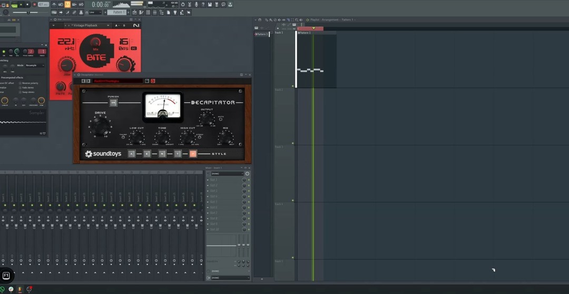Viewport: 569px width, 294px height.
Task: Open the Bite plugin main menu arrow
Action: point(54,25)
